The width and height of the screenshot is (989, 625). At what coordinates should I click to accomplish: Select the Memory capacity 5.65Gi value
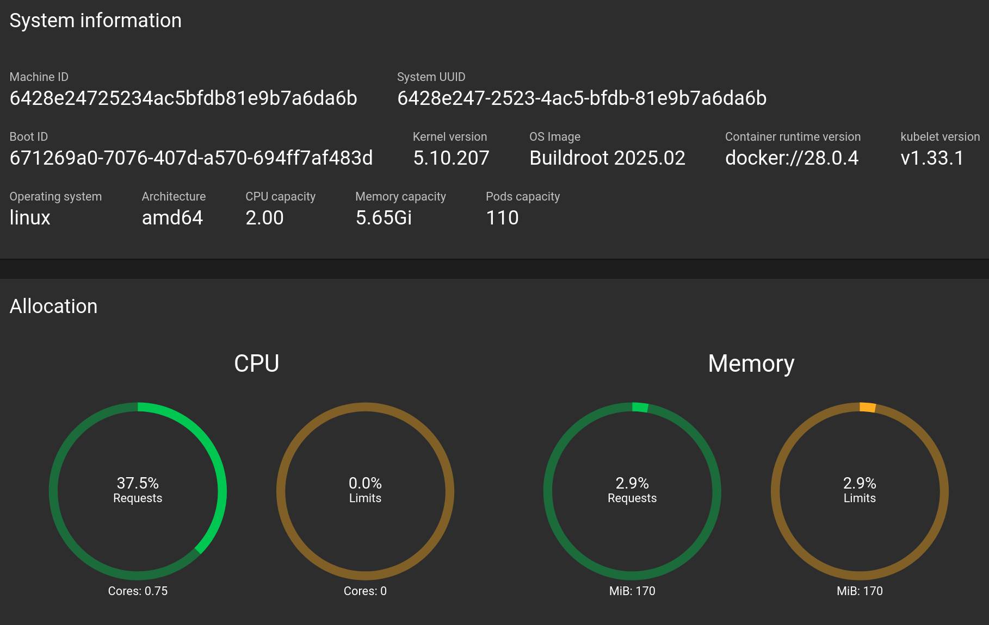coord(383,217)
